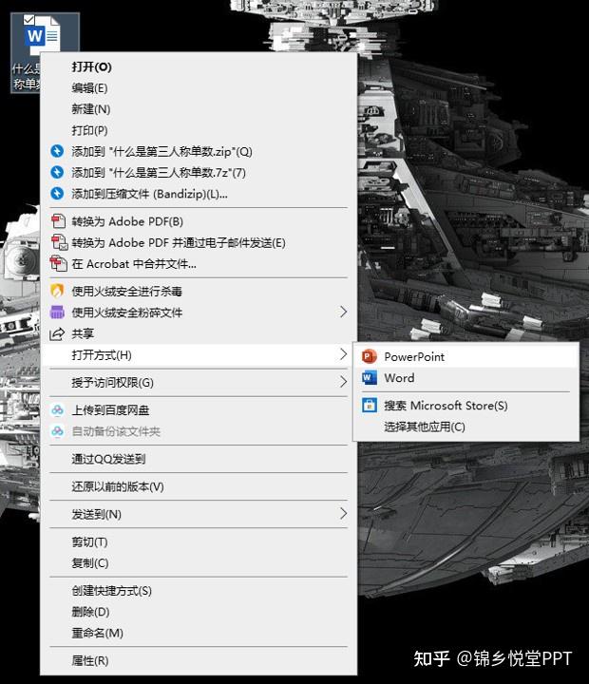
Task: Expand the arrow next to 授予访问权限(G)
Action: [x=343, y=382]
